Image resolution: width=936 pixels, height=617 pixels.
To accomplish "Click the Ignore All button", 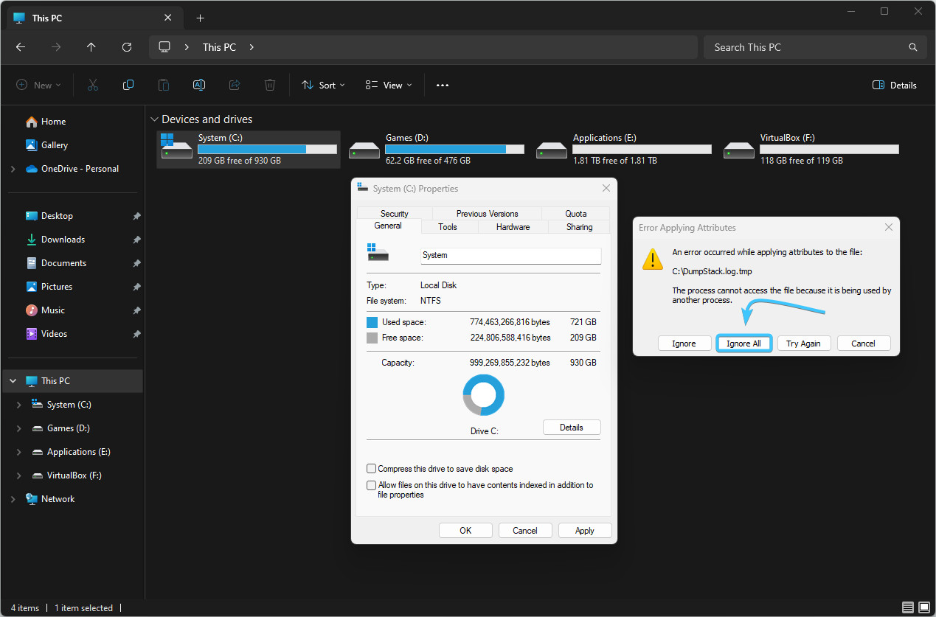I will click(743, 344).
